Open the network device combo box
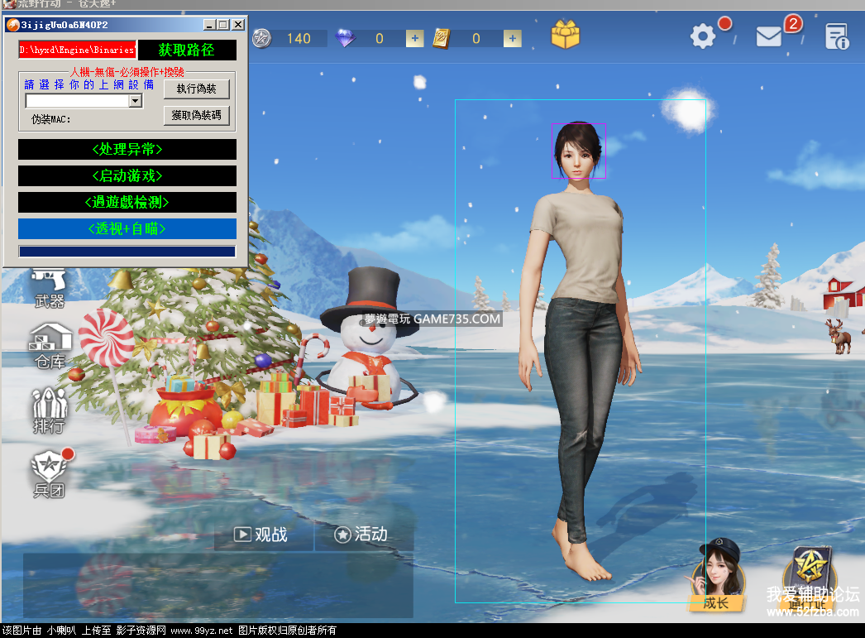Image resolution: width=865 pixels, height=638 pixels. click(77, 101)
